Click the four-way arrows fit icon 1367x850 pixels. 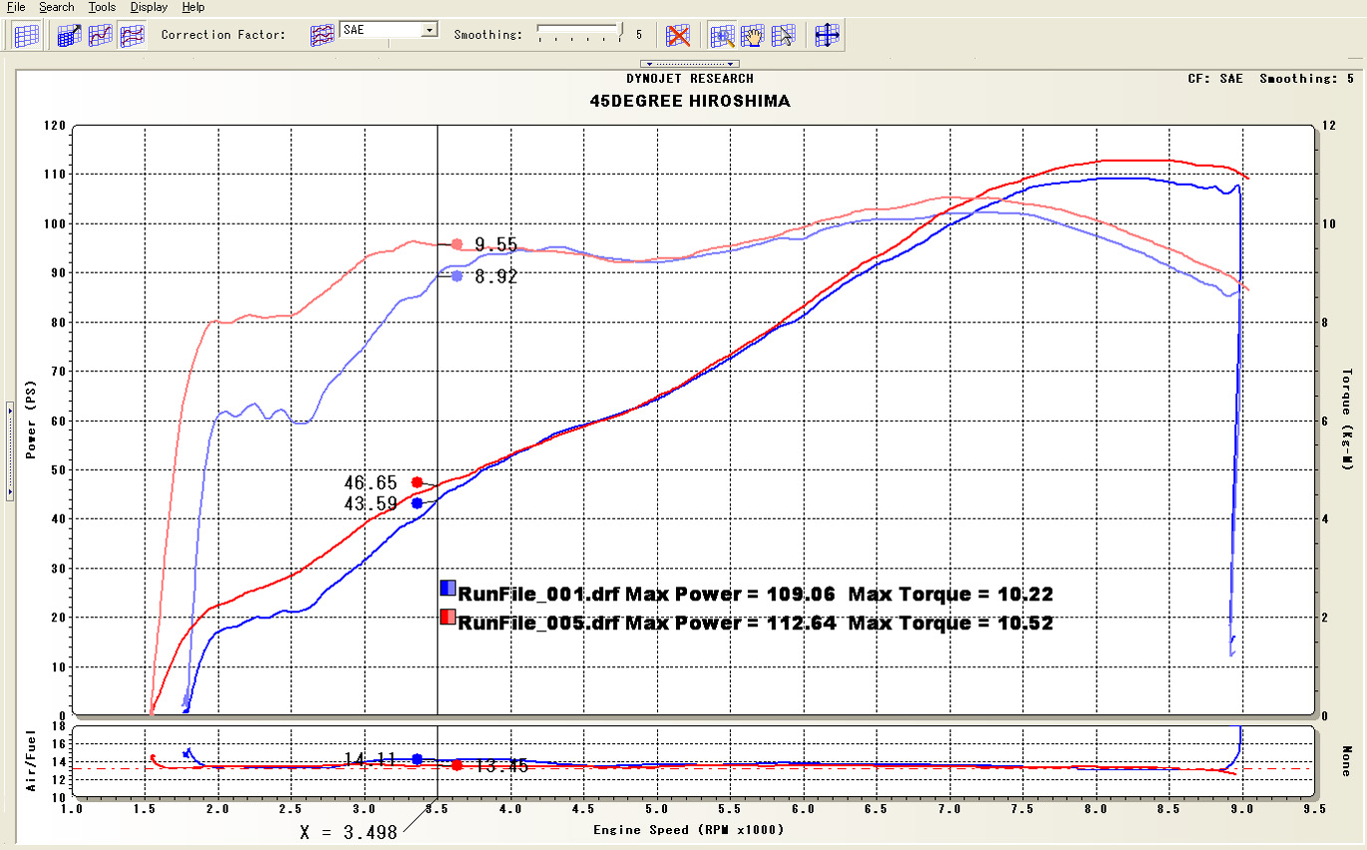point(827,36)
